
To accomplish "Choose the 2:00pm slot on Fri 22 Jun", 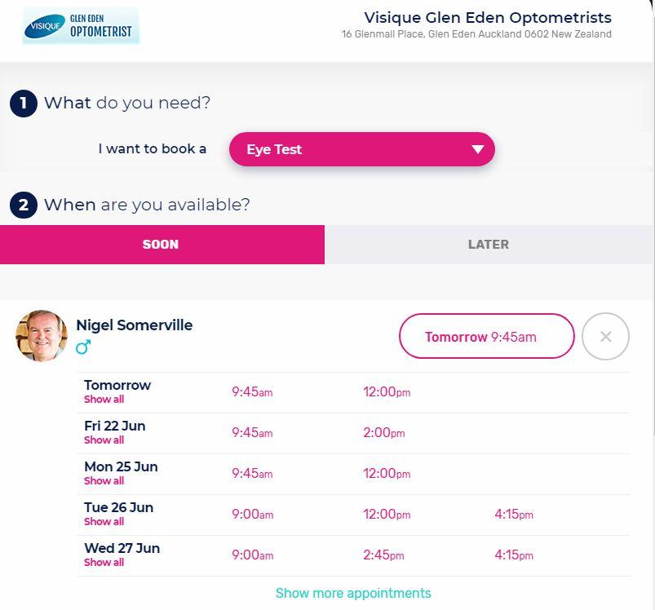I will point(383,433).
